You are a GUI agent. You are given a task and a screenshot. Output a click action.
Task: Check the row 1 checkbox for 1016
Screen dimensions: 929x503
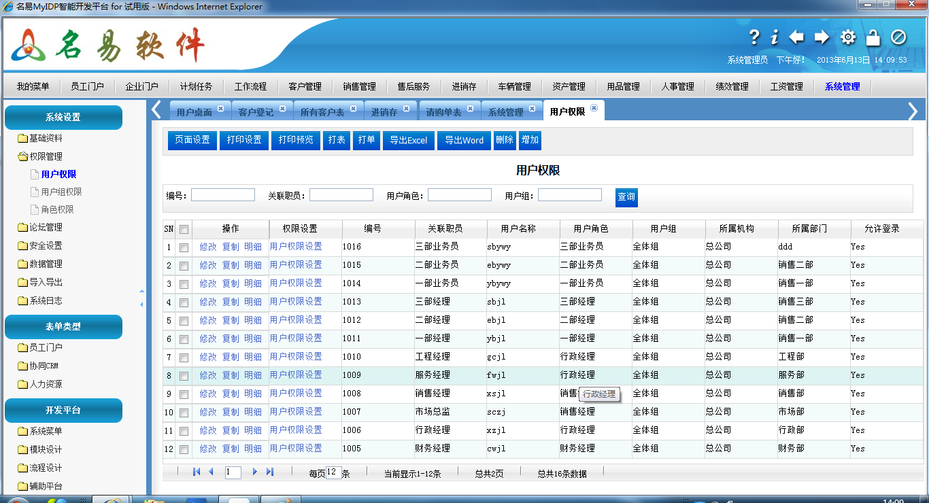click(184, 248)
